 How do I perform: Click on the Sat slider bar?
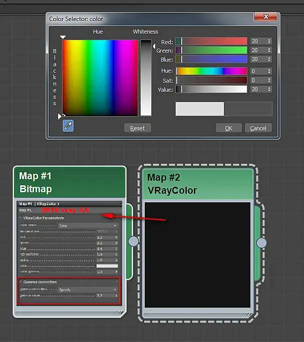(211, 80)
